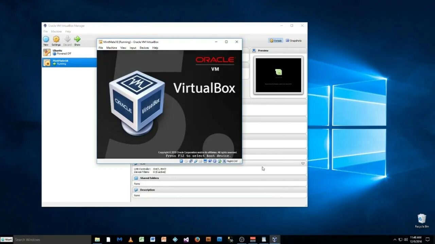Click the Preview section monitor icon

(254, 50)
